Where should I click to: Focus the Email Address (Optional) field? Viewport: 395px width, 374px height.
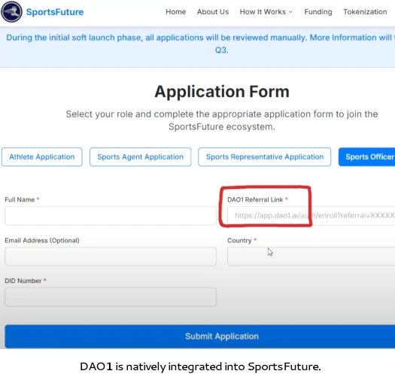pos(111,257)
